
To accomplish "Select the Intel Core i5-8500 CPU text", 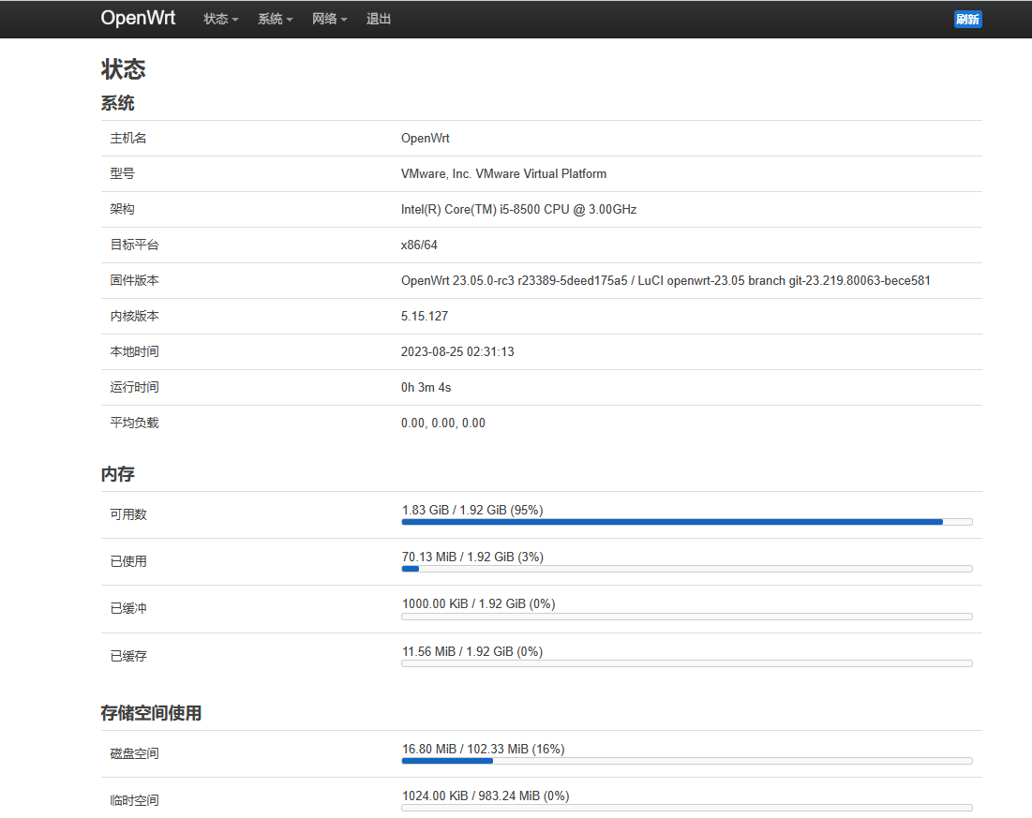I will click(518, 209).
